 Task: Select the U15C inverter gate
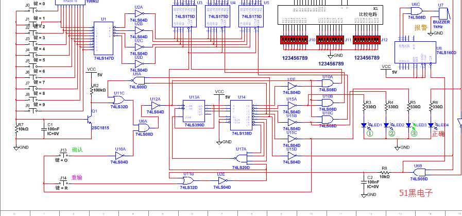[293, 139]
